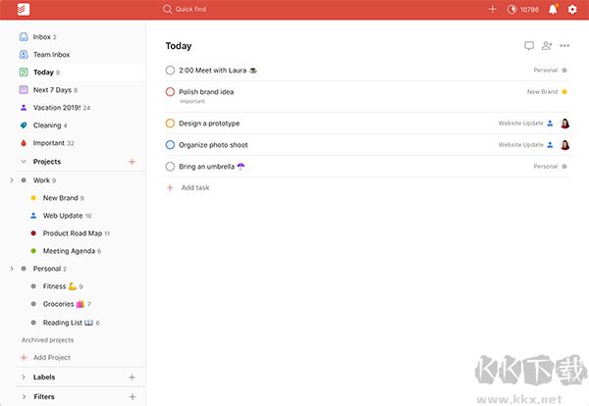Add a project with the Projects plus
The height and width of the screenshot is (406, 589).
coord(132,162)
